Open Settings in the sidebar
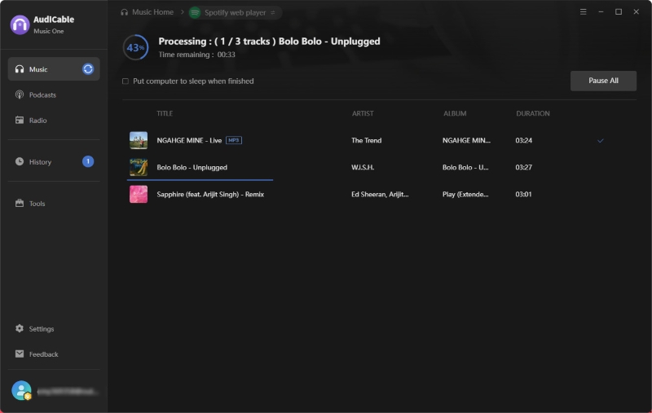Image resolution: width=652 pixels, height=413 pixels. click(x=54, y=328)
